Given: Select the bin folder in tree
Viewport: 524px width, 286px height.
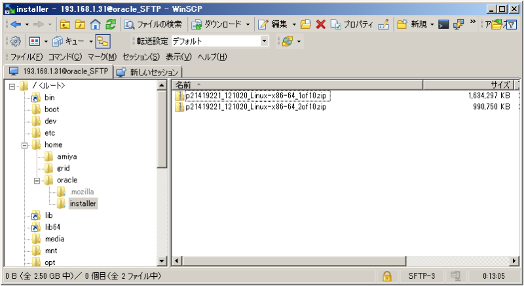Looking at the screenshot, I should 50,98.
